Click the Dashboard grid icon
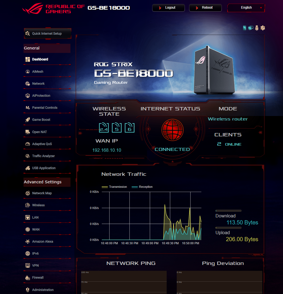 click(28, 59)
